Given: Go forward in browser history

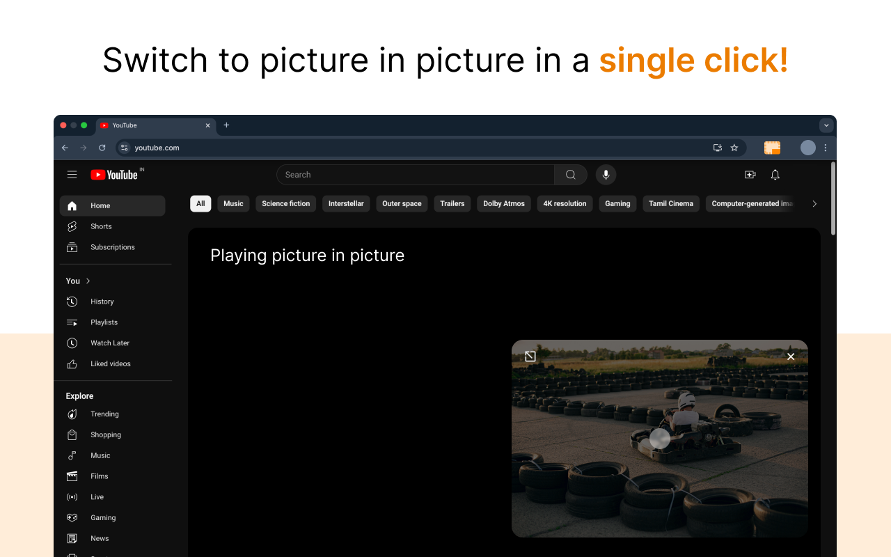Looking at the screenshot, I should [x=84, y=148].
